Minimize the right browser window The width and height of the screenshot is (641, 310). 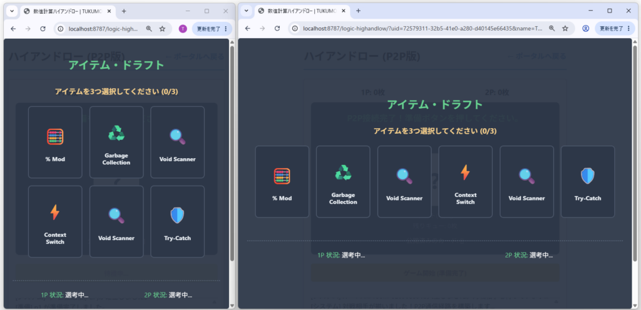(591, 11)
